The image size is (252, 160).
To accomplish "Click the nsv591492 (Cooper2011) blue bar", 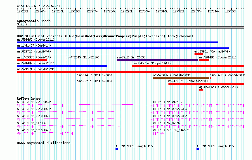I will [62, 66].
